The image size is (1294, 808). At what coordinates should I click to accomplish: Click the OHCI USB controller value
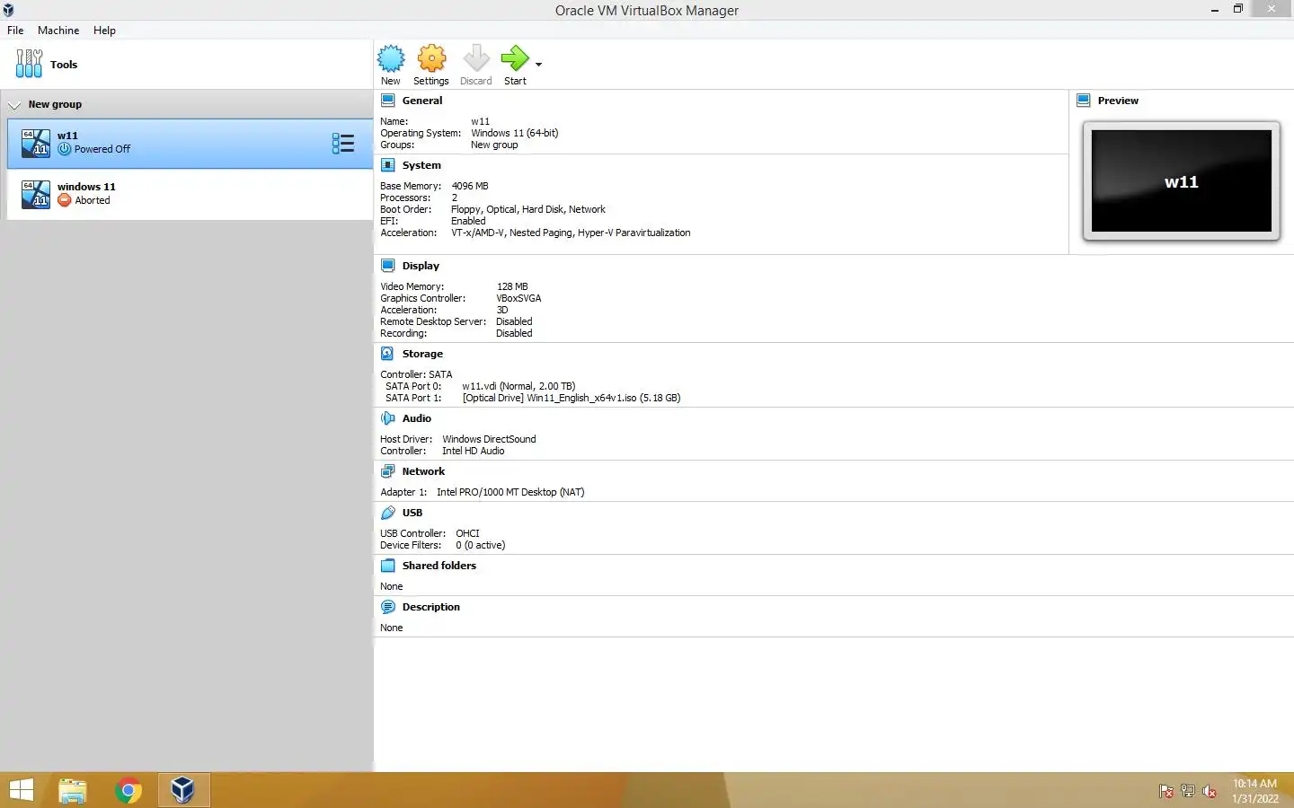tap(467, 533)
